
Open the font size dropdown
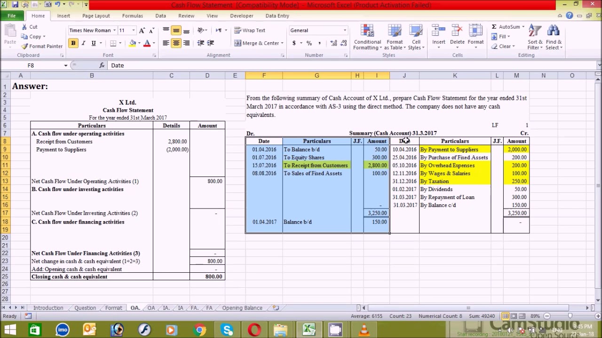pyautogui.click(x=134, y=31)
